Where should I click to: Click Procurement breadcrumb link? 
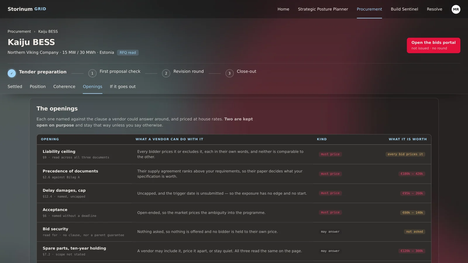tap(19, 32)
